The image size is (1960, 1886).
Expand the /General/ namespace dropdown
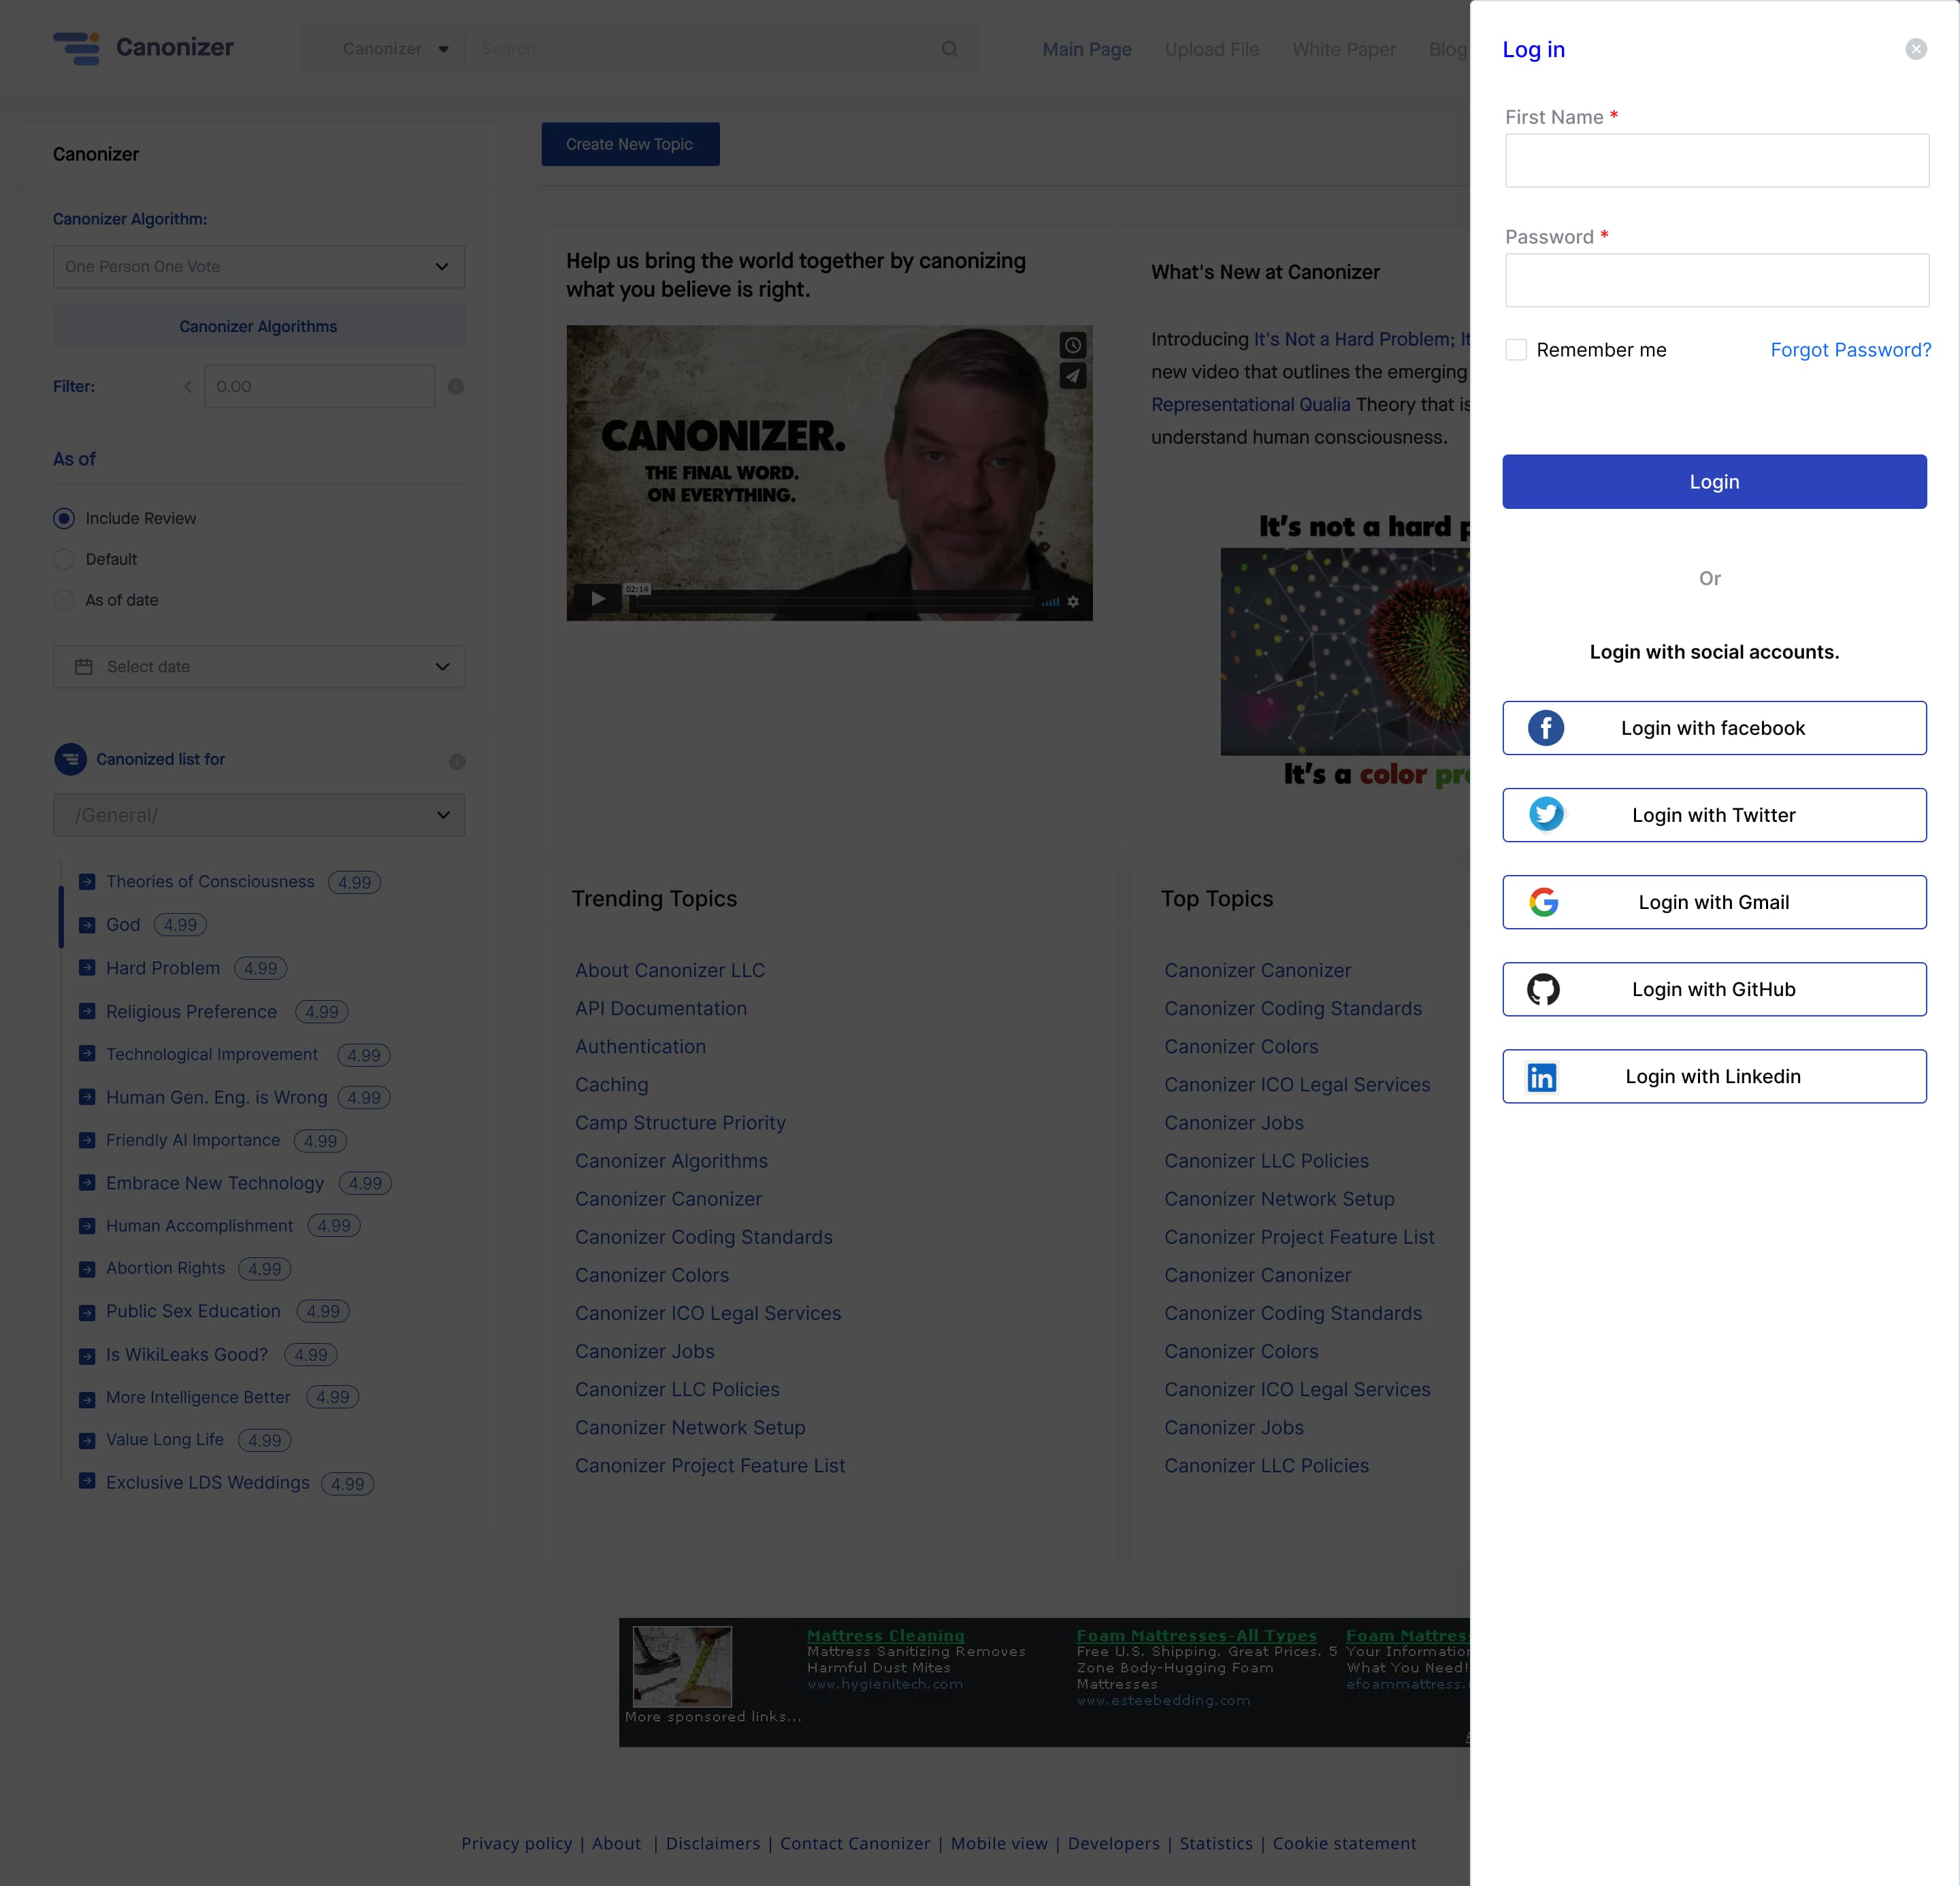point(259,816)
